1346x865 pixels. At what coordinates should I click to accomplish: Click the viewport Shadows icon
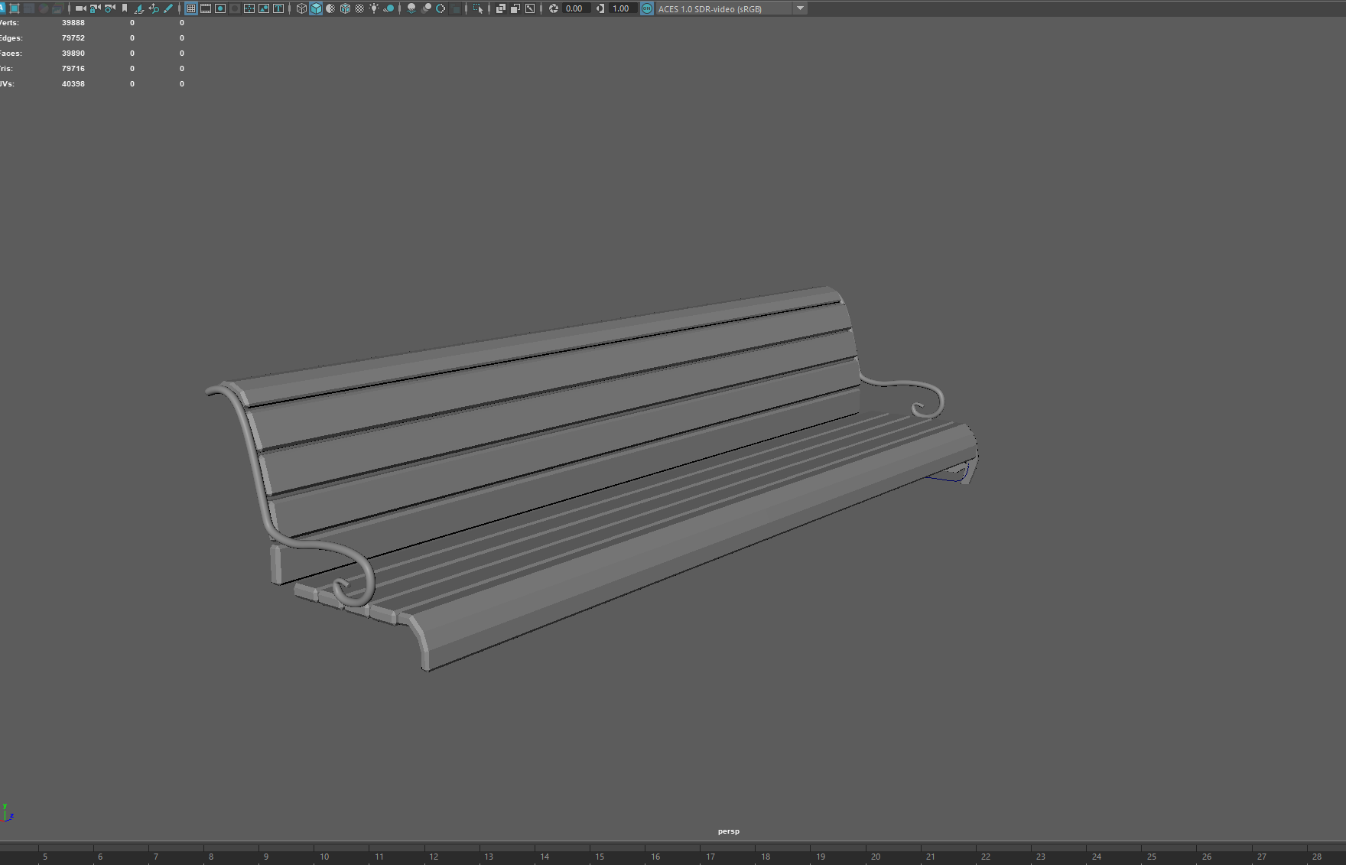389,8
